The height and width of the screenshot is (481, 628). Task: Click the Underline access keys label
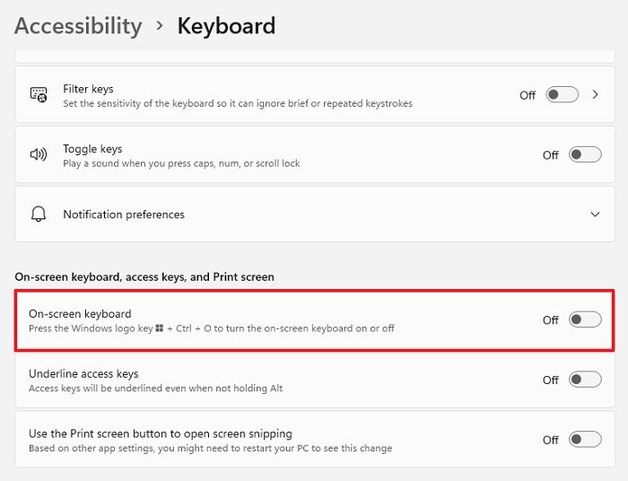pyautogui.click(x=83, y=373)
